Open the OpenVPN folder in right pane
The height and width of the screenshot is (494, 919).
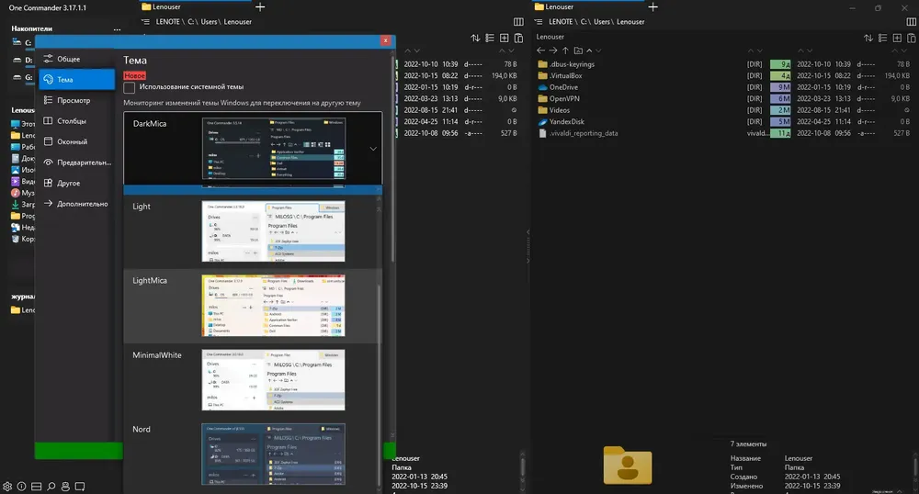click(564, 99)
